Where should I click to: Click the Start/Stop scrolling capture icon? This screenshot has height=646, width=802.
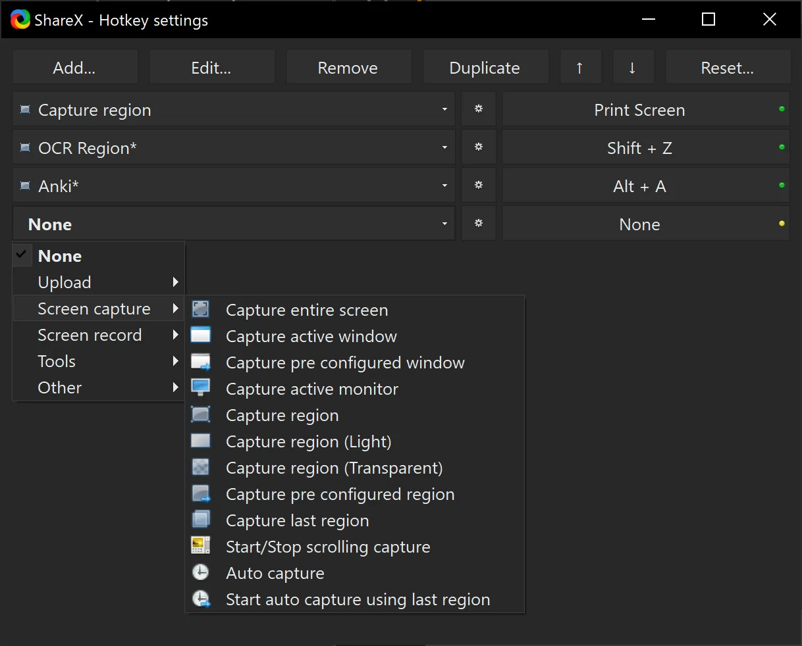point(201,545)
